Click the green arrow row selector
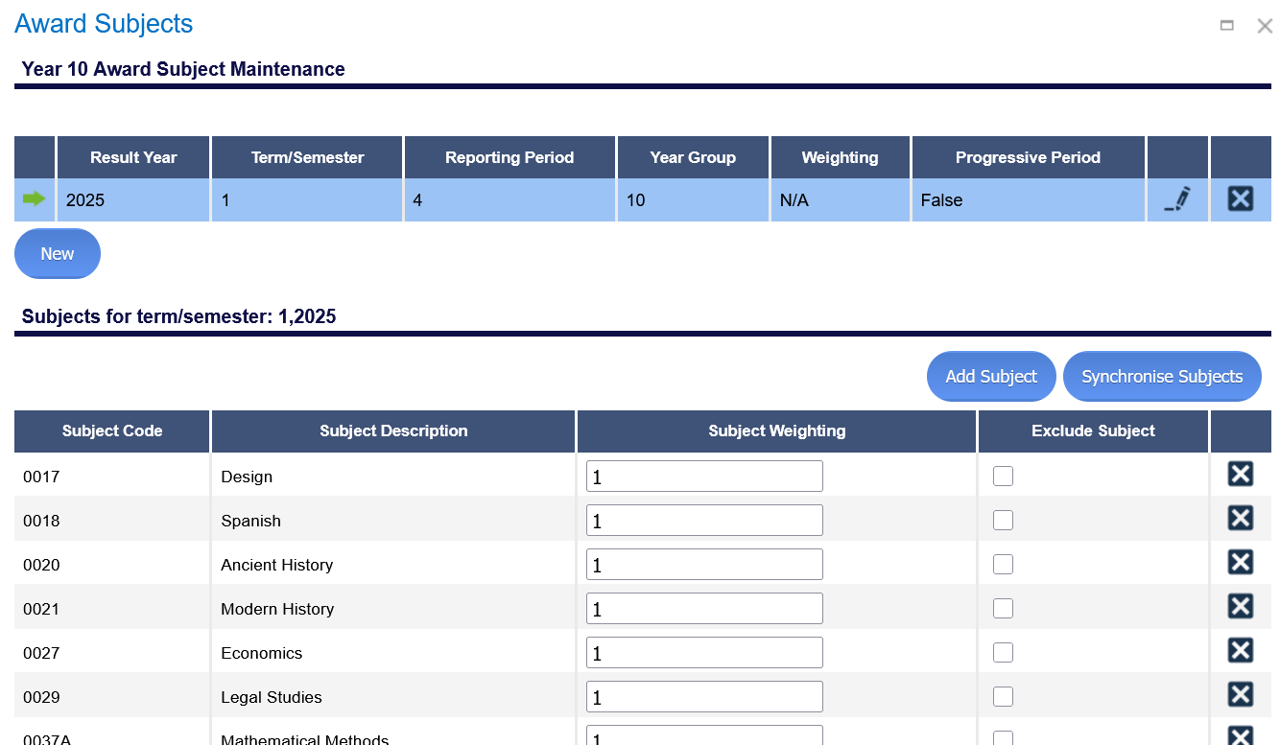Viewport: 1280px width, 745px height. pyautogui.click(x=35, y=198)
